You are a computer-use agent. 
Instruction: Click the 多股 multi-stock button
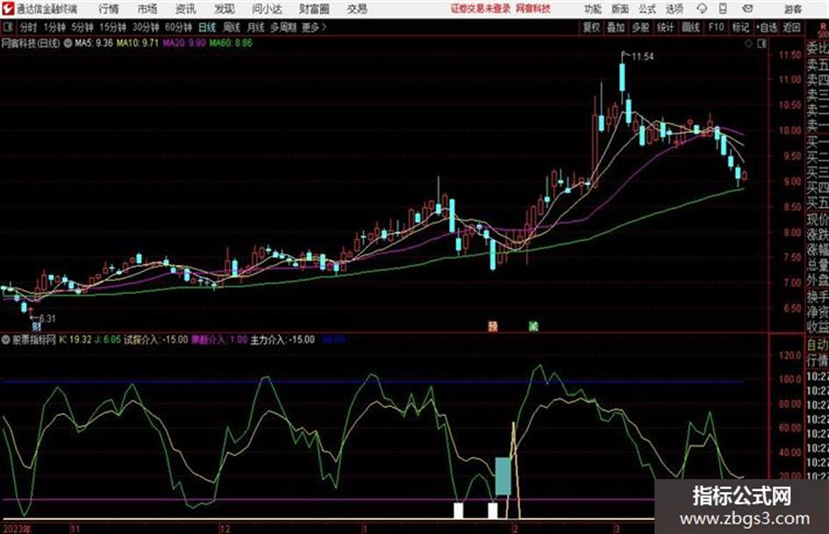click(640, 27)
